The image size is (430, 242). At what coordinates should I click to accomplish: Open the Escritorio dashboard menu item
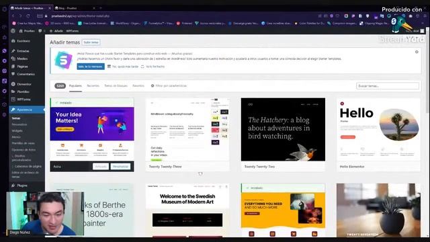(24, 41)
